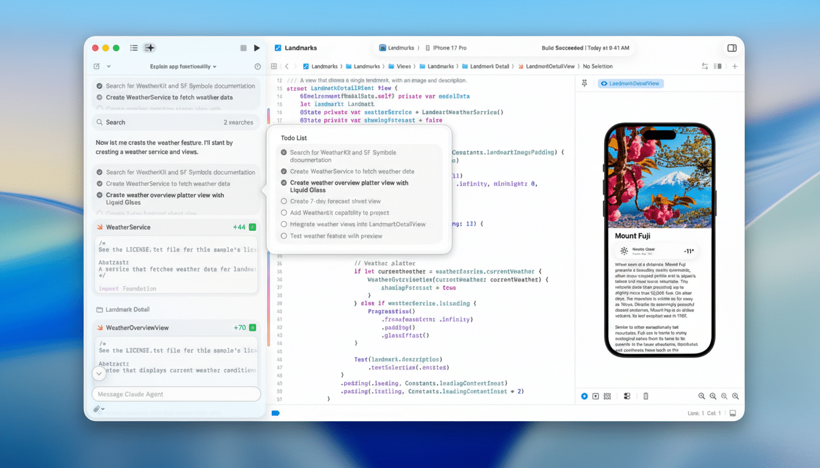820x468 pixels.
Task: Check off Create 7-day forecast sheet view
Action: pos(284,201)
